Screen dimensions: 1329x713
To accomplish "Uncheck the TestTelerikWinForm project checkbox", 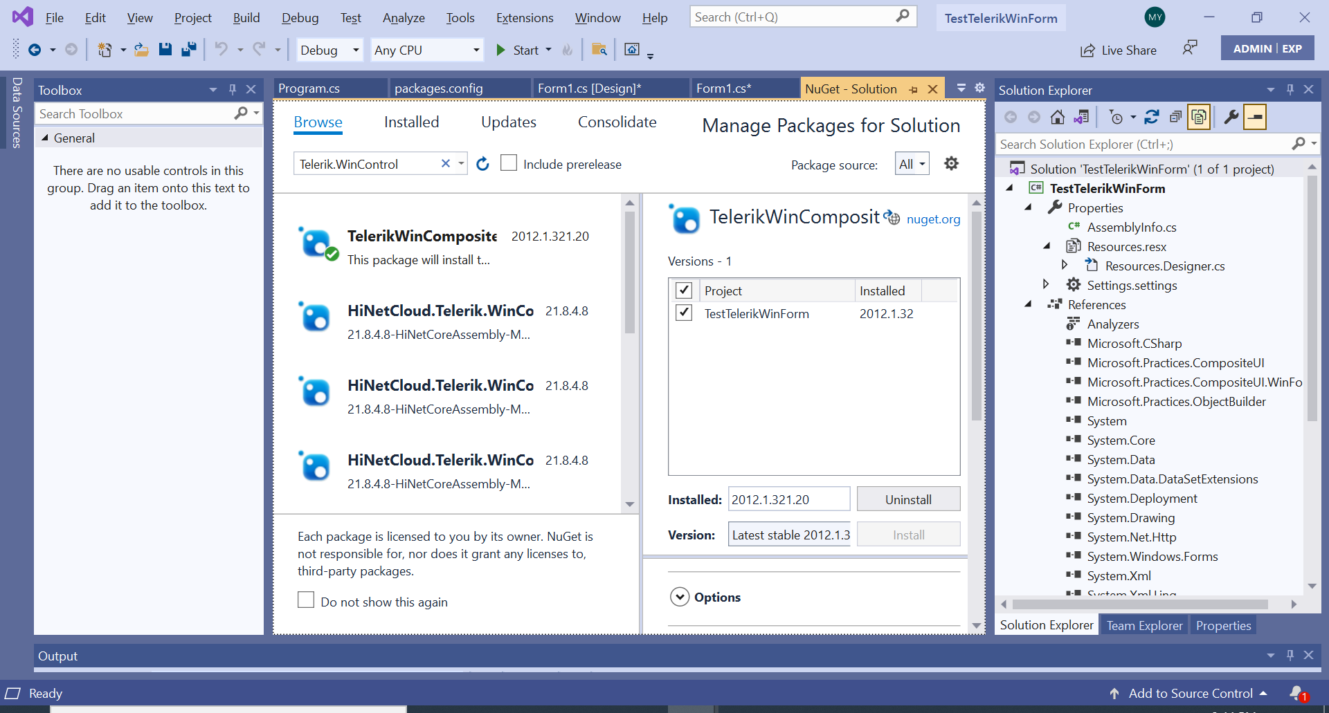I will [683, 313].
